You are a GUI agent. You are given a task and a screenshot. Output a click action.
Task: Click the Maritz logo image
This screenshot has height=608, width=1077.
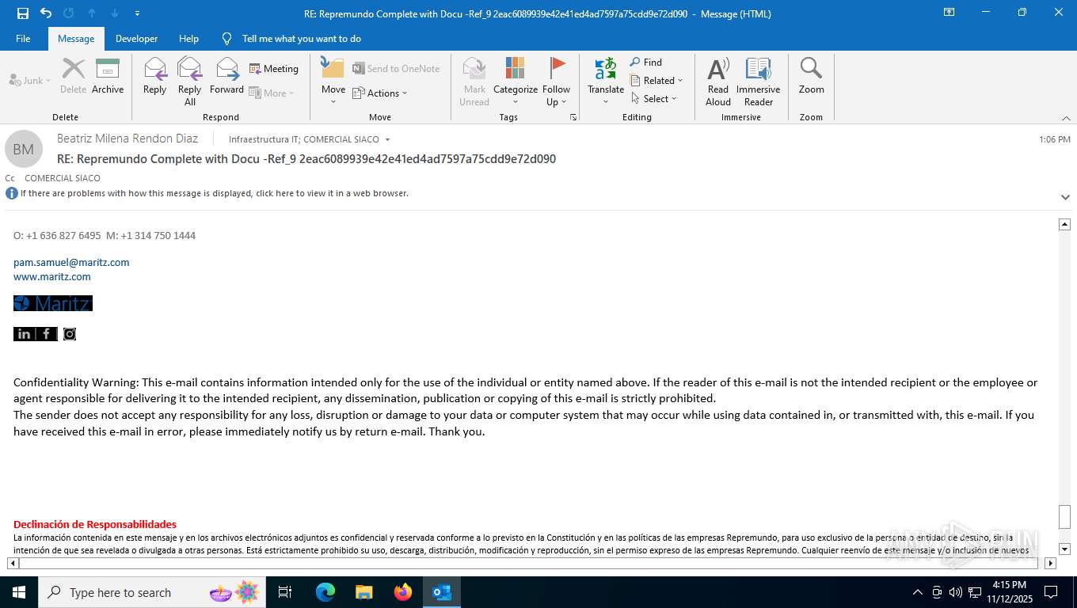[x=53, y=303]
